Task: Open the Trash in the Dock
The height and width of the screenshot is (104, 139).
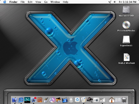Action: point(124,100)
